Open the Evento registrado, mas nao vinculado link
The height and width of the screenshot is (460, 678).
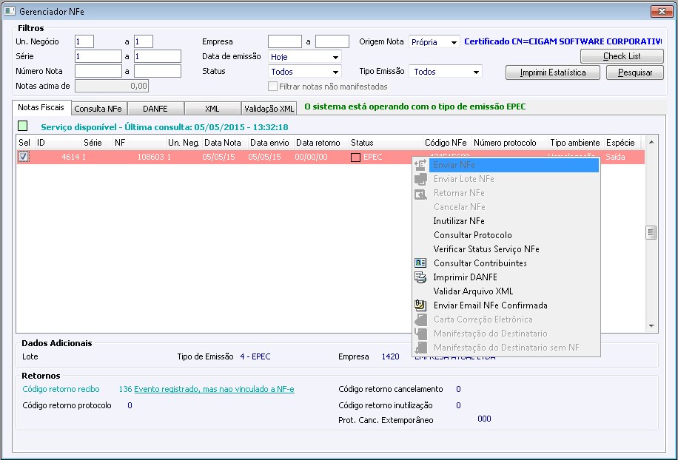pyautogui.click(x=214, y=389)
